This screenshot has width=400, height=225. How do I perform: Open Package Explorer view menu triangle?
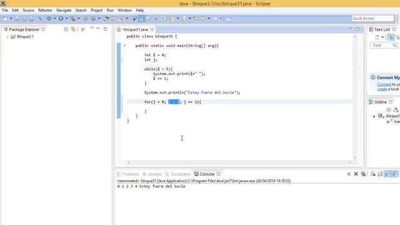tap(92, 28)
